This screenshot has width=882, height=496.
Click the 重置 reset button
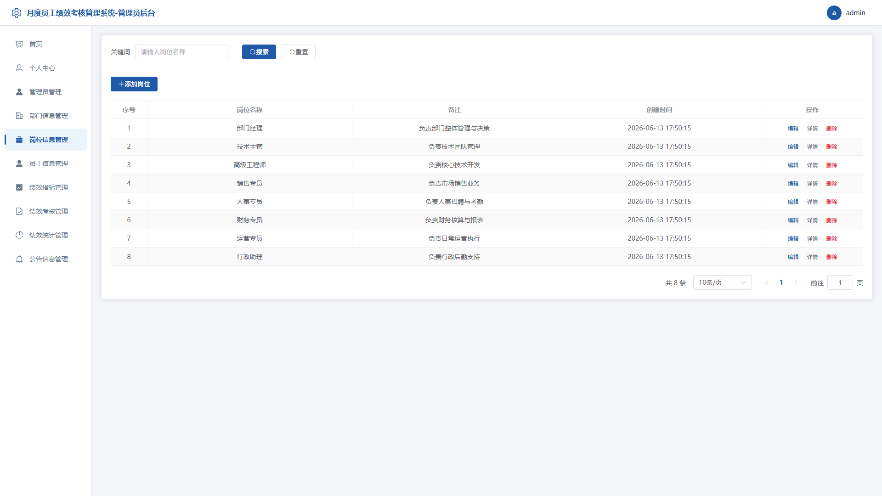[x=299, y=52]
